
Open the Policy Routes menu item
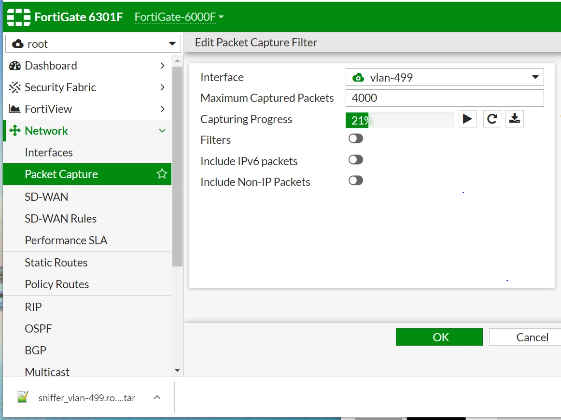[87, 284]
